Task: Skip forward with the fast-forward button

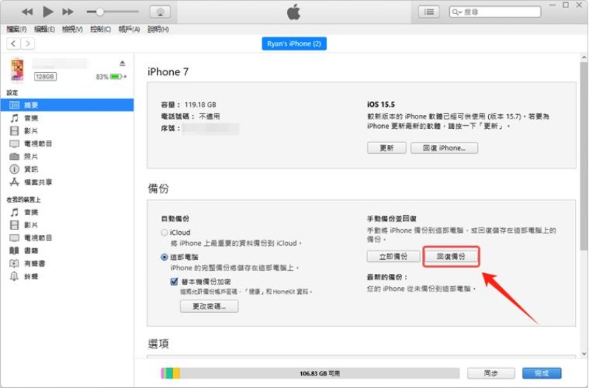Action: (x=68, y=12)
